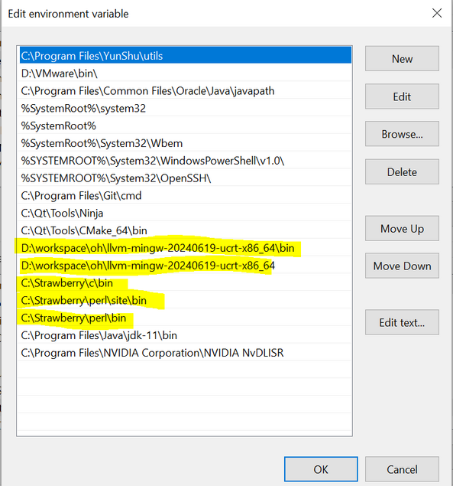Select the Oracle Java javapath entry
The width and height of the screenshot is (453, 486).
[x=186, y=91]
